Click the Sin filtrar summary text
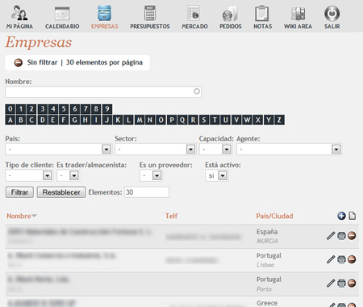Image resolution: width=363 pixels, height=307 pixels. tap(42, 62)
